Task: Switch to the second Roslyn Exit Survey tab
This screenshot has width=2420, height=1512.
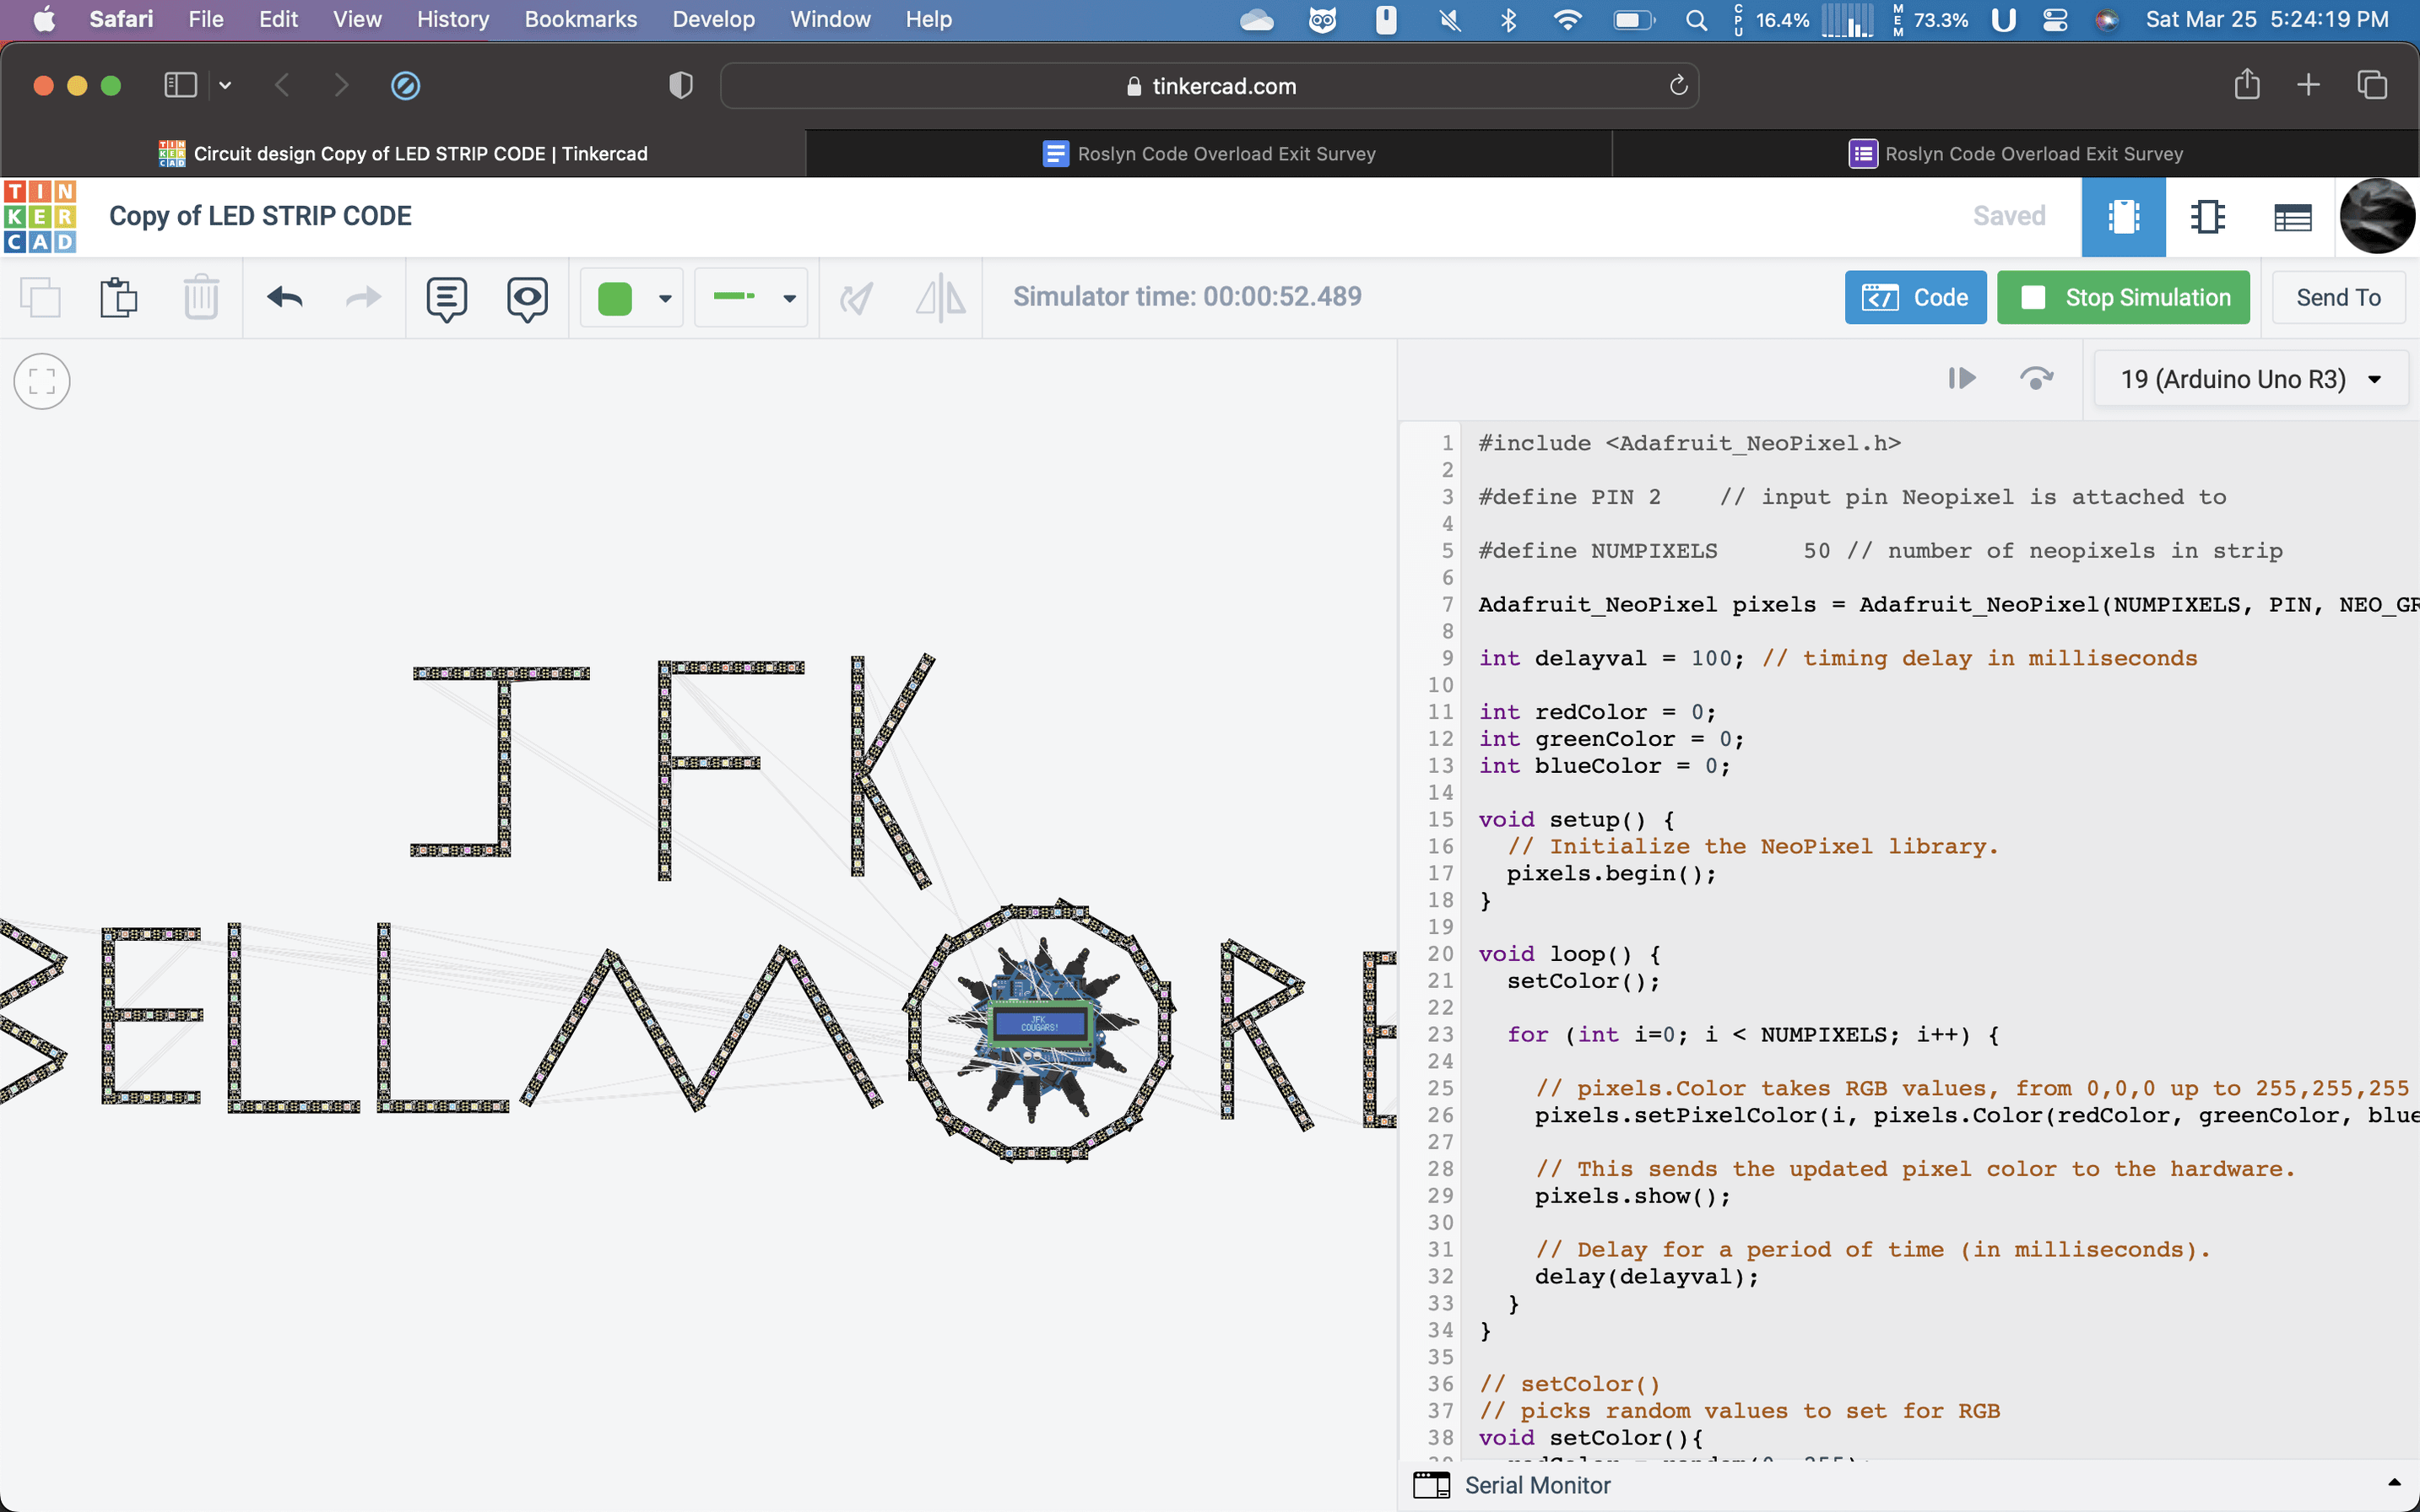Action: pyautogui.click(x=2015, y=153)
